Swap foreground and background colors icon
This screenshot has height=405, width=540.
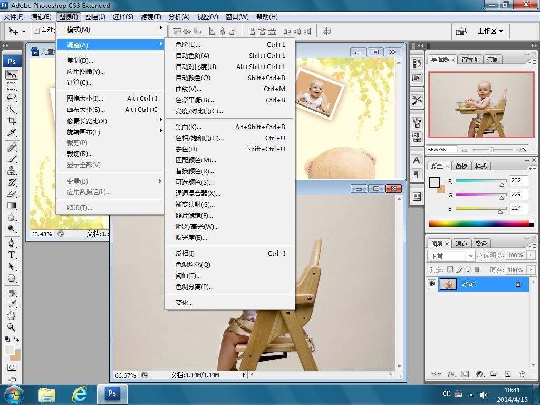click(16, 339)
